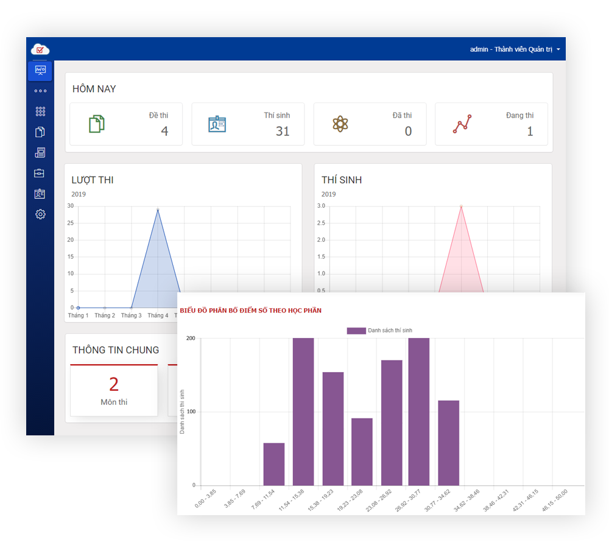Click the Đã thi value 0
The image size is (609, 548).
pos(408,132)
